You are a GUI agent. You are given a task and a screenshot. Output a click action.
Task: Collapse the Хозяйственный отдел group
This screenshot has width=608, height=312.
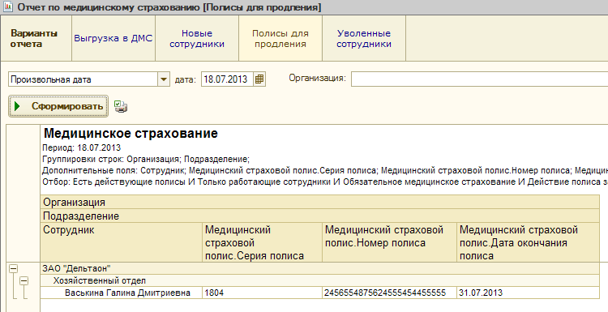(24, 280)
